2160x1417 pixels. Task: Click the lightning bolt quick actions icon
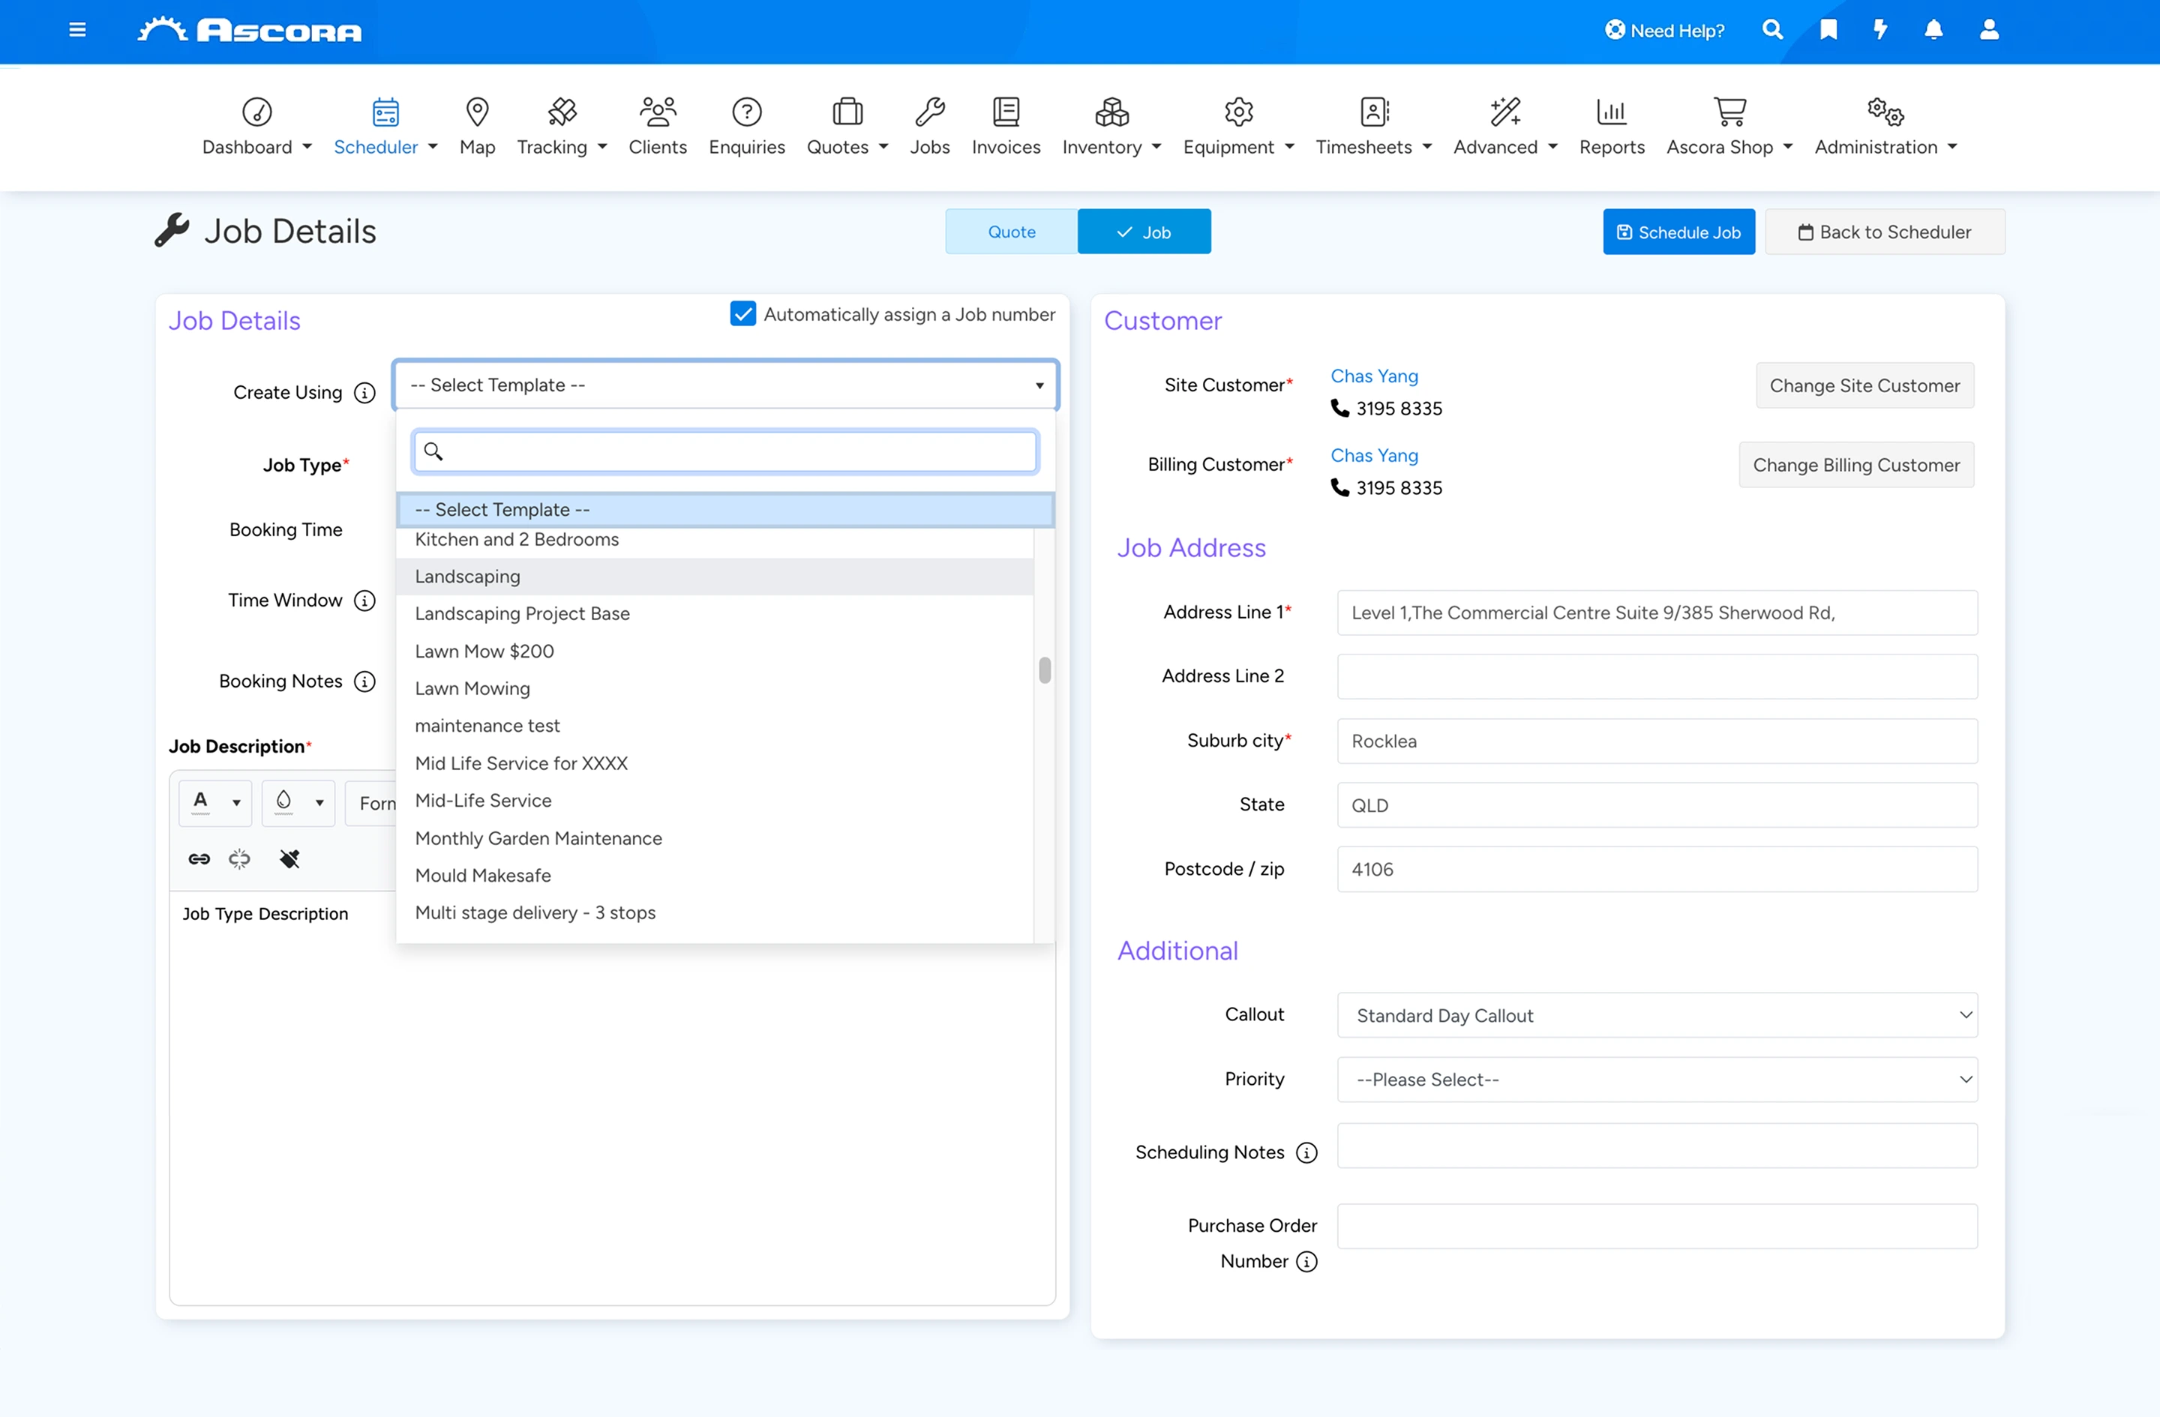(1880, 30)
